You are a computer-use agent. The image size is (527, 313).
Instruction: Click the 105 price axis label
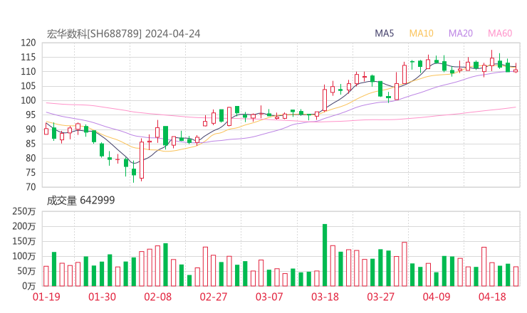[x=28, y=86]
